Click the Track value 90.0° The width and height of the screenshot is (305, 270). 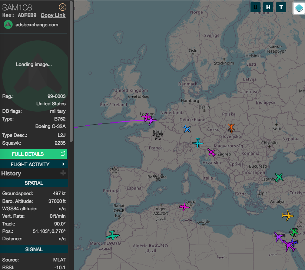point(60,224)
